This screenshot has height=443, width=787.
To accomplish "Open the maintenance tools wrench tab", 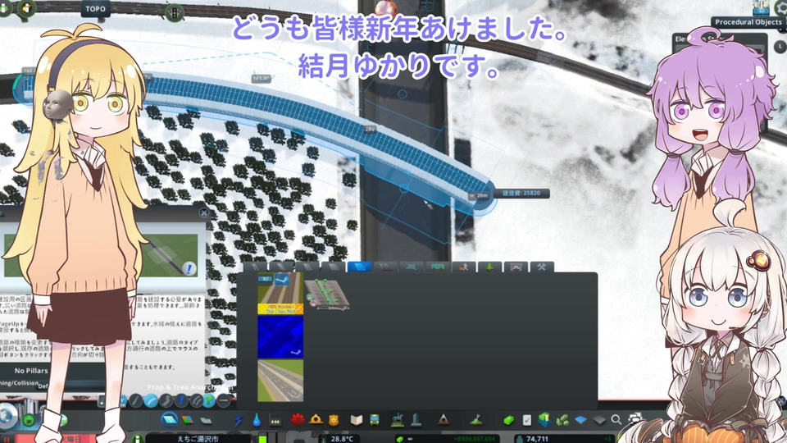I will [x=542, y=267].
